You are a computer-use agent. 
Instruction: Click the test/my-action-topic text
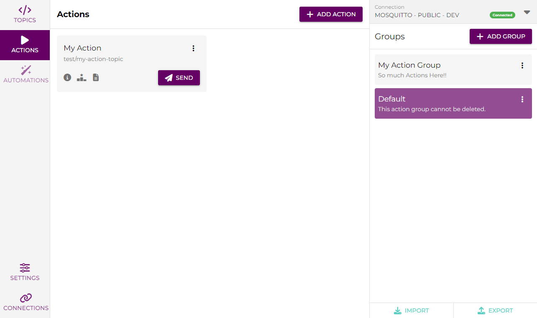(x=93, y=59)
